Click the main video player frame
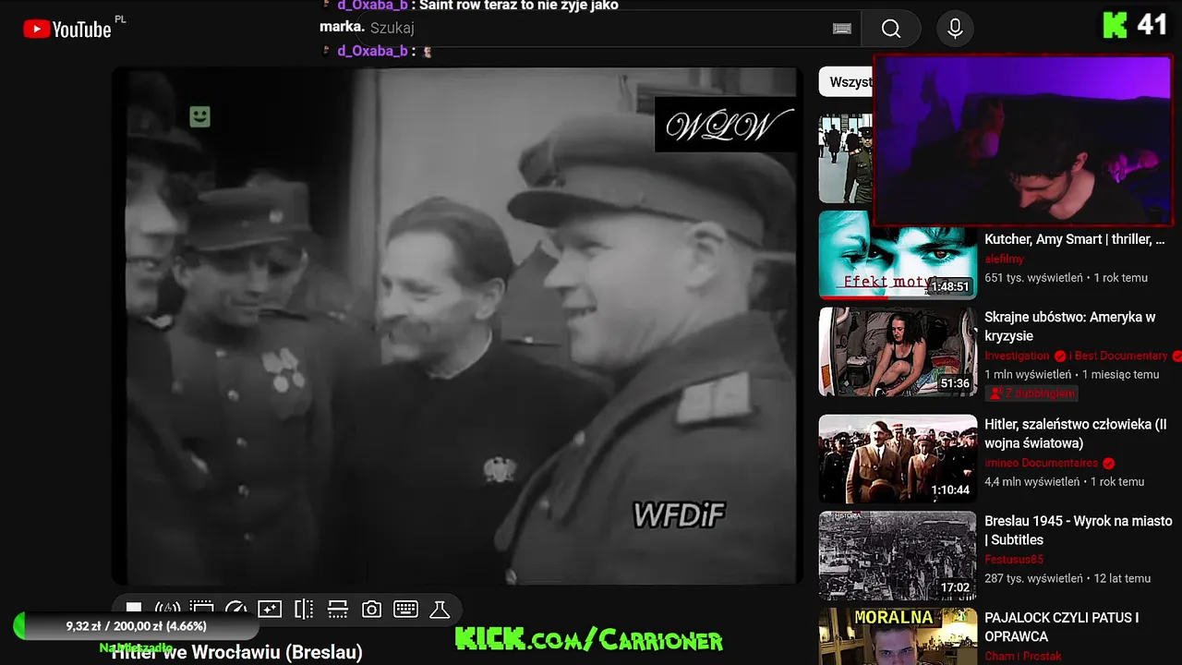This screenshot has height=665, width=1182. pos(457,325)
